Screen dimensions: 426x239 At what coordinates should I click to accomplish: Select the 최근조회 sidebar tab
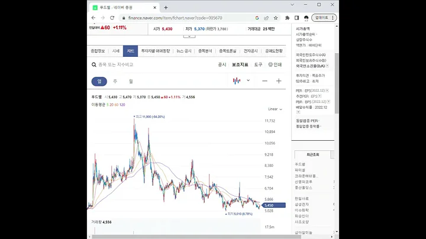(313, 154)
